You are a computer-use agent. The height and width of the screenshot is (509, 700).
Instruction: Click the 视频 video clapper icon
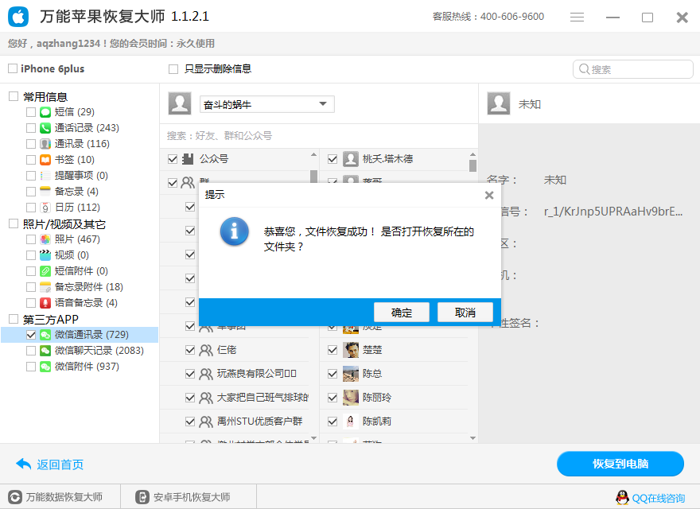point(45,255)
